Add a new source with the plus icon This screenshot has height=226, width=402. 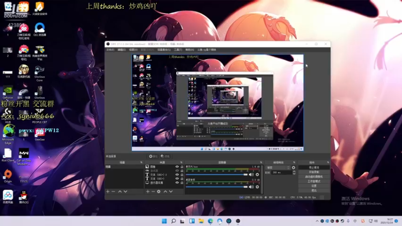click(148, 191)
